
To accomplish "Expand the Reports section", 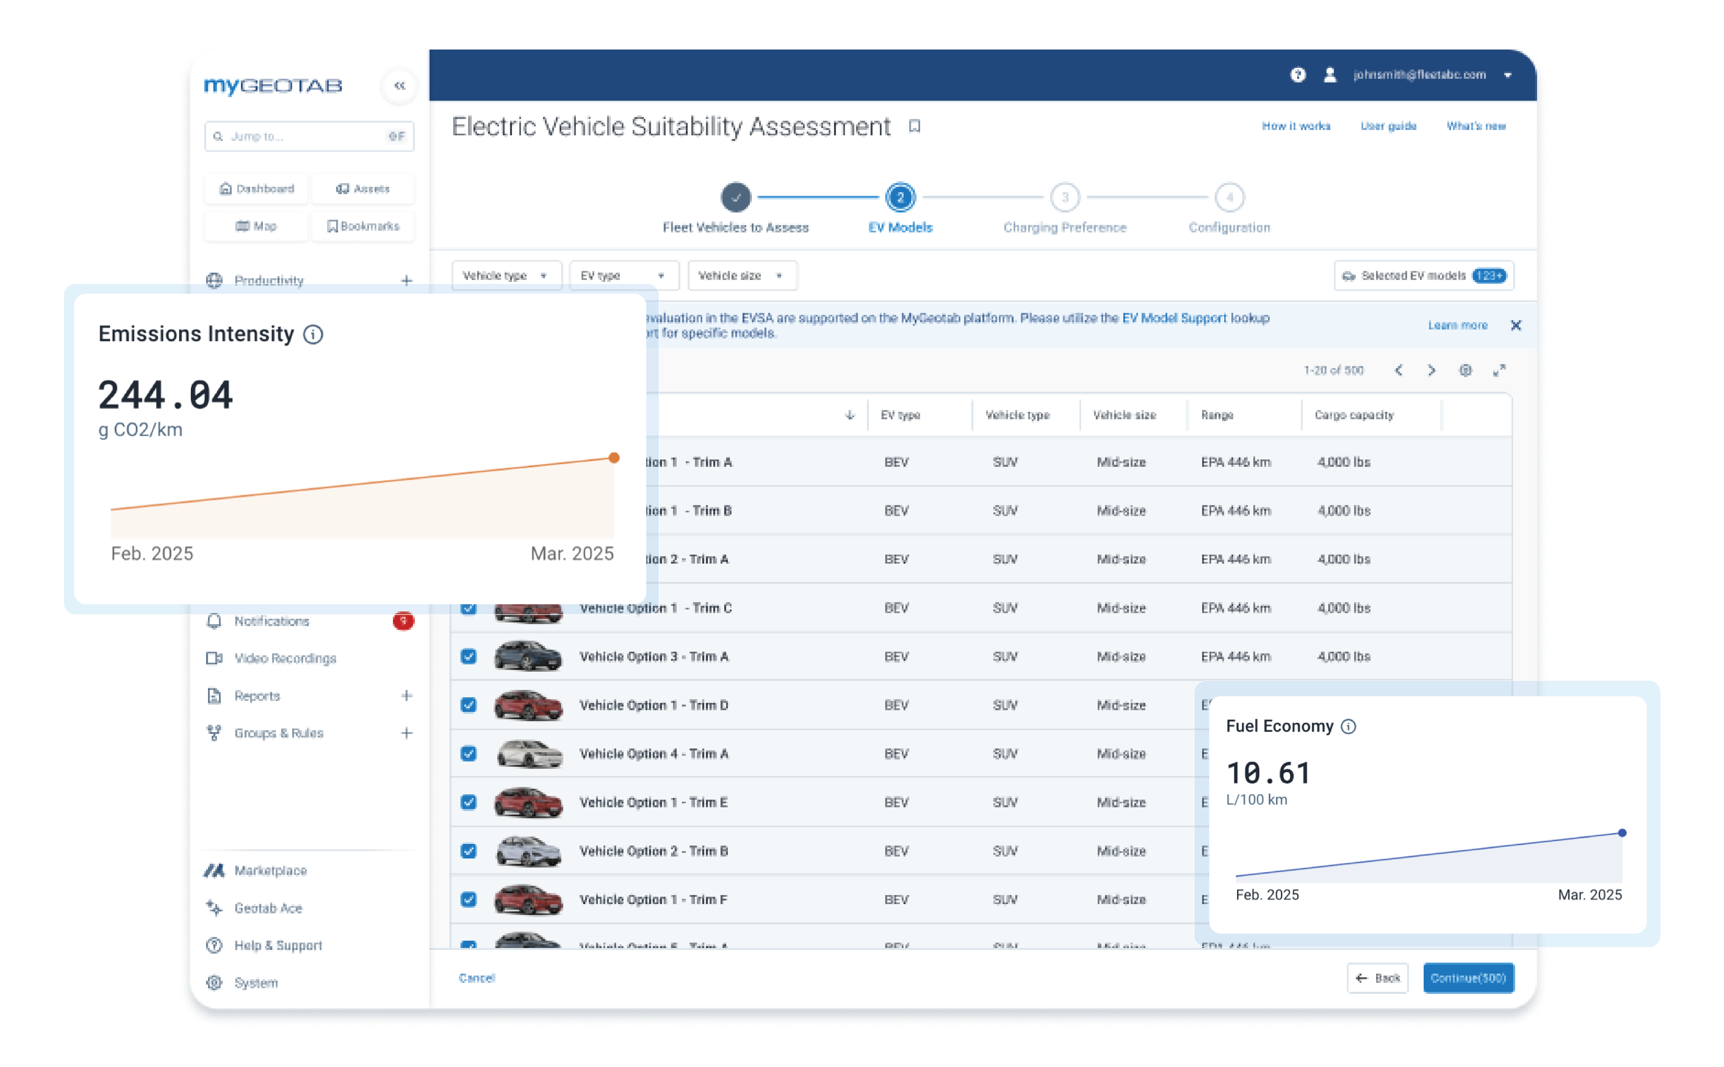I will 406,696.
